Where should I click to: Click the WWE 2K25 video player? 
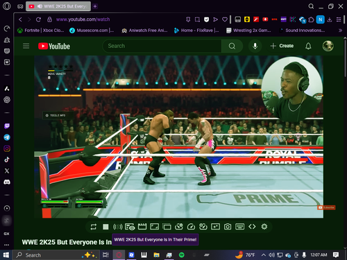pyautogui.click(x=178, y=137)
